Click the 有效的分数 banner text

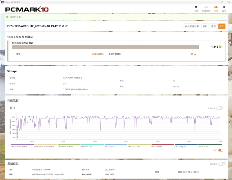click(x=15, y=17)
